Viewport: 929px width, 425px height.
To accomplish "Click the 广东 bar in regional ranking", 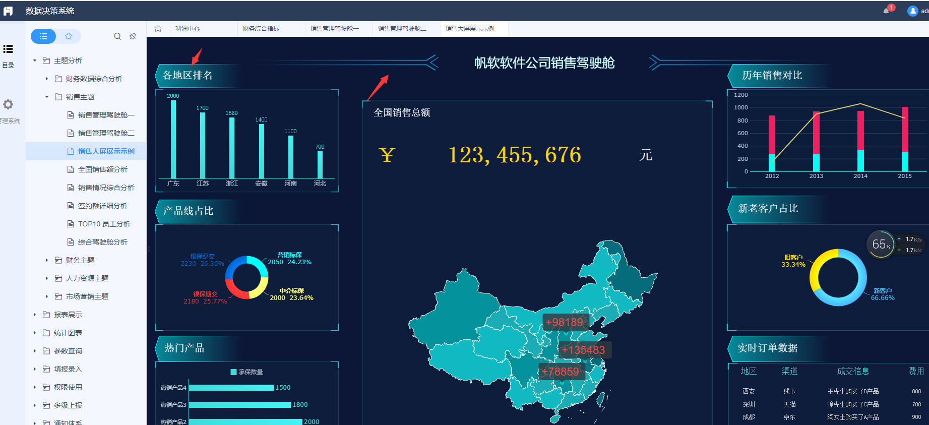I will (x=173, y=140).
